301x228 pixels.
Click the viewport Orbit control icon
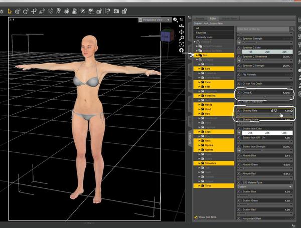[182, 26]
